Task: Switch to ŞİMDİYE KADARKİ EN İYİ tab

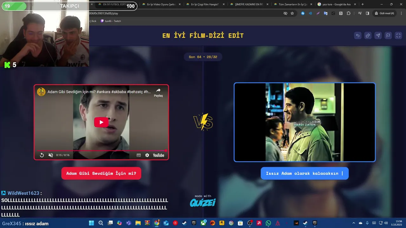Action: (x=249, y=4)
